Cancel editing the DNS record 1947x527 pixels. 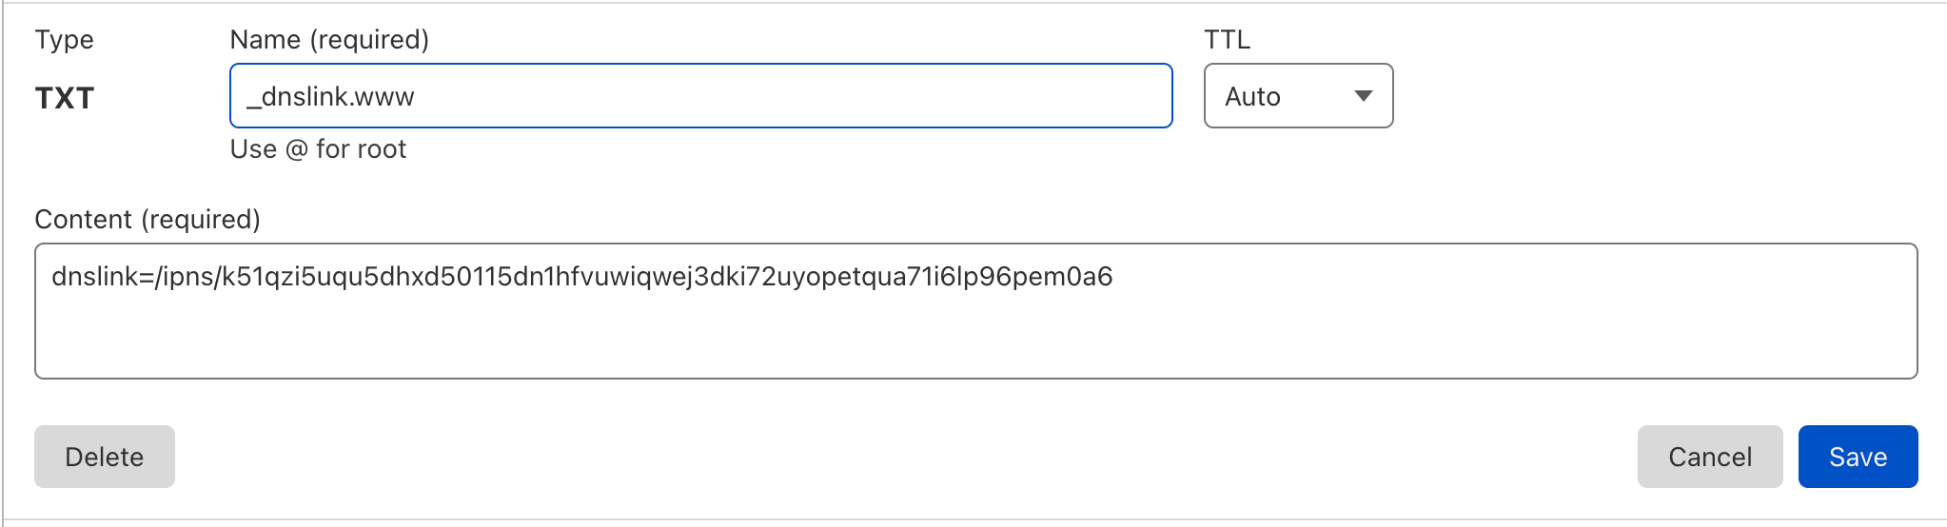pyautogui.click(x=1709, y=457)
